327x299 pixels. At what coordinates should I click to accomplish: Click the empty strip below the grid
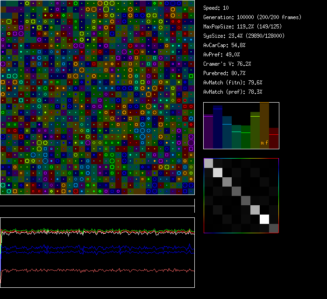point(97,201)
